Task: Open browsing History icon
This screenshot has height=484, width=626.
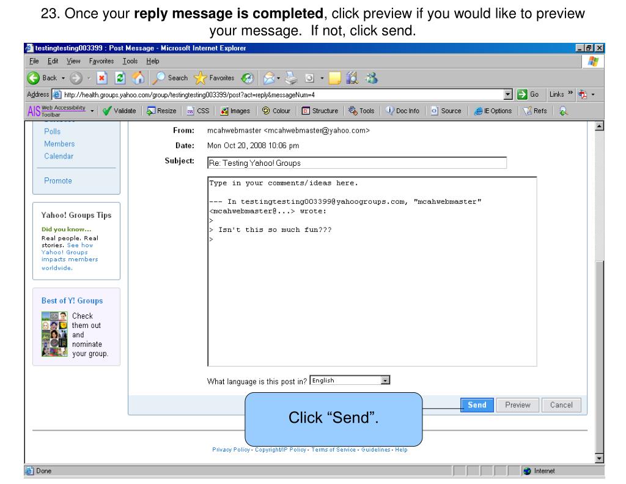Action: click(x=248, y=78)
